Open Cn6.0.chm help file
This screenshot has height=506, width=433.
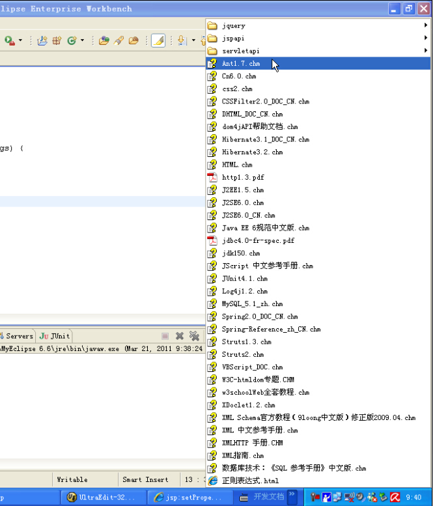[318, 76]
